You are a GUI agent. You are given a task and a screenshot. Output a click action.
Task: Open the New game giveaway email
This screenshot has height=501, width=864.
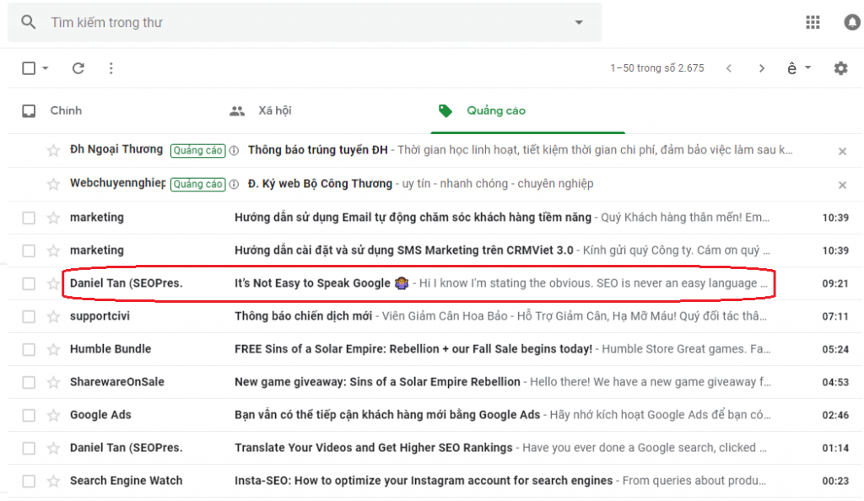(x=377, y=381)
